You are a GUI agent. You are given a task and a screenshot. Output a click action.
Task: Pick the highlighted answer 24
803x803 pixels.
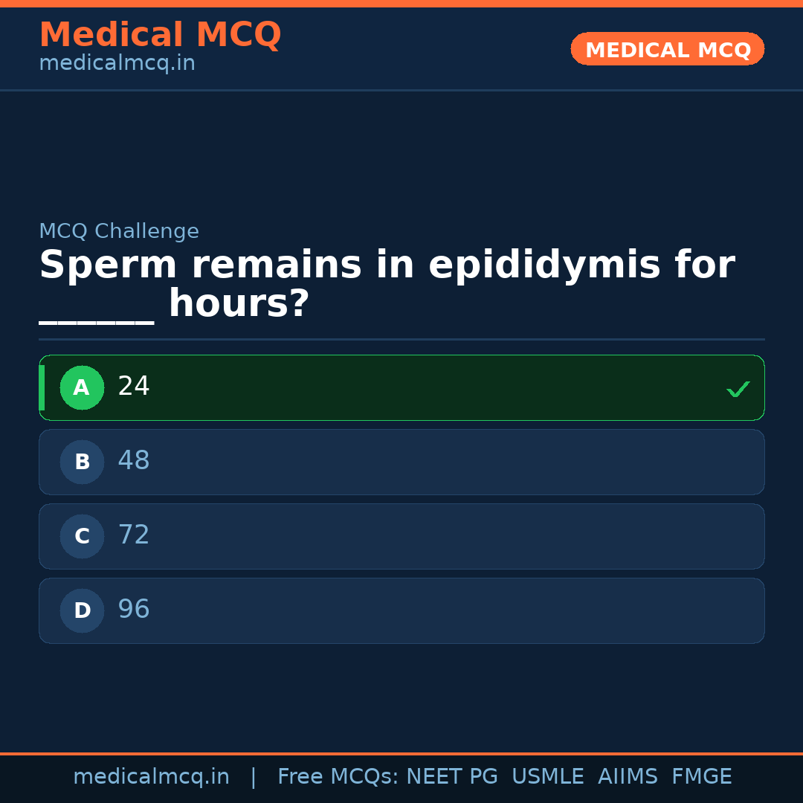[134, 387]
